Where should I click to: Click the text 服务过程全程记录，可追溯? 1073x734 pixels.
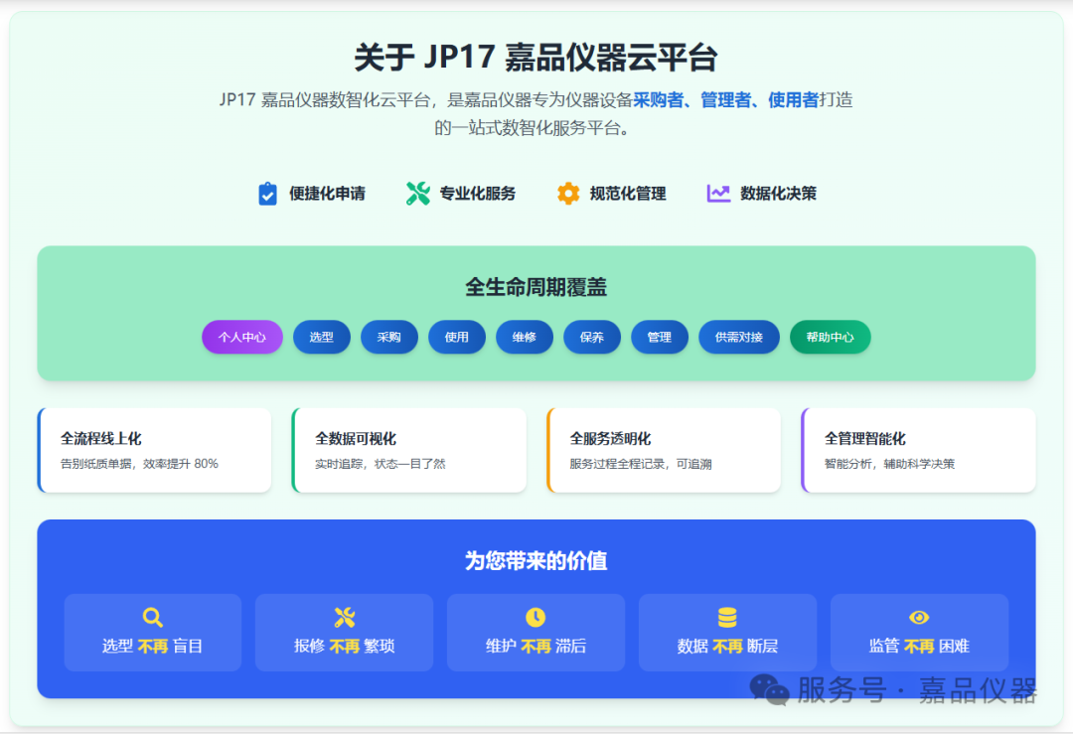click(x=641, y=464)
